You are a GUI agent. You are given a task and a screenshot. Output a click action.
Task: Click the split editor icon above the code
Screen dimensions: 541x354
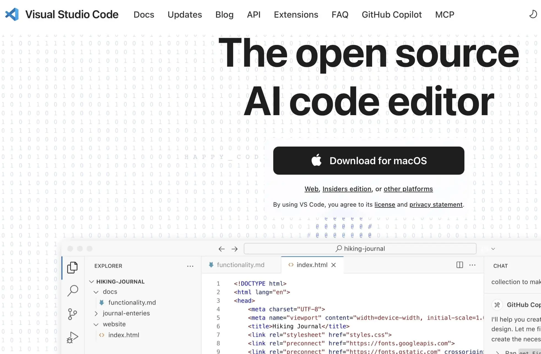coord(459,265)
